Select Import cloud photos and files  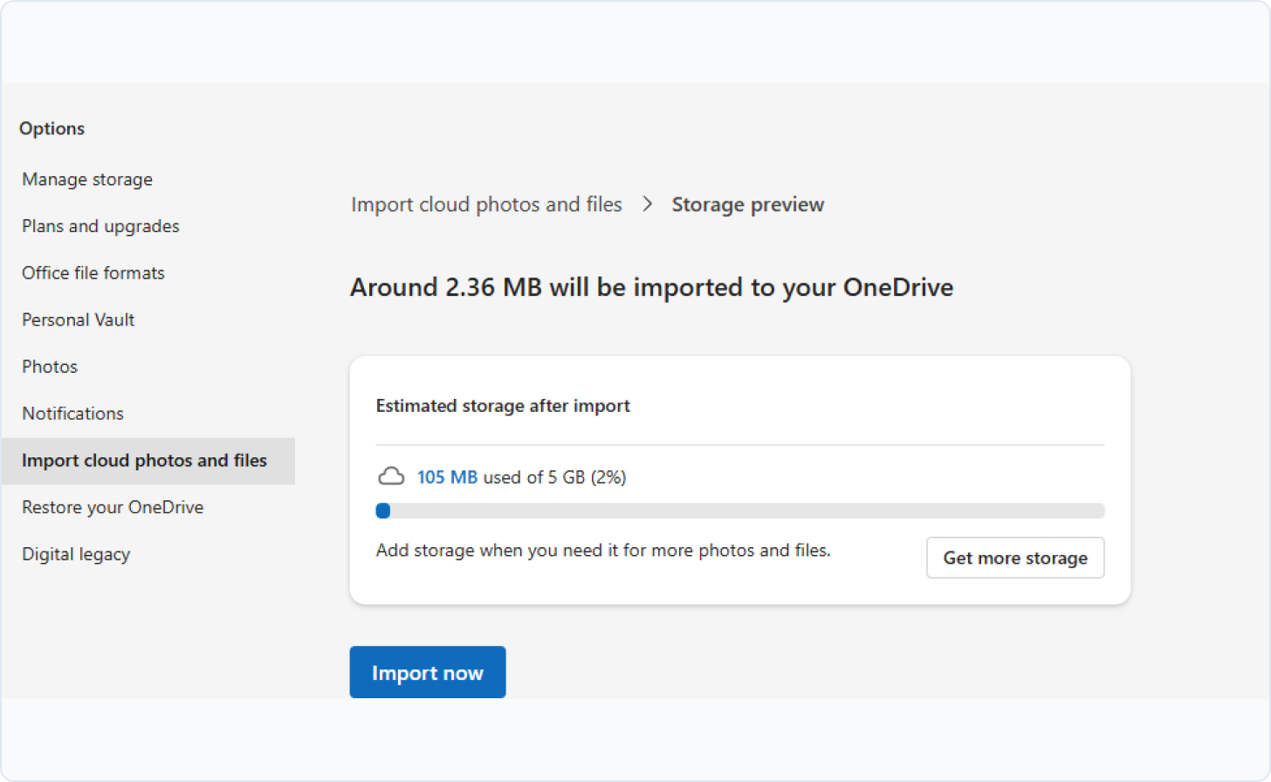click(148, 461)
